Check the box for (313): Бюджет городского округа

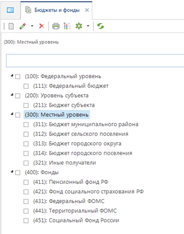coord(26,144)
